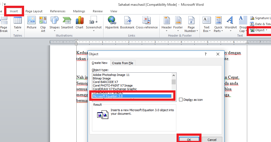This screenshot has height=142, width=271.
Task: Click the left indent marker on ruler
Action: click(76, 42)
